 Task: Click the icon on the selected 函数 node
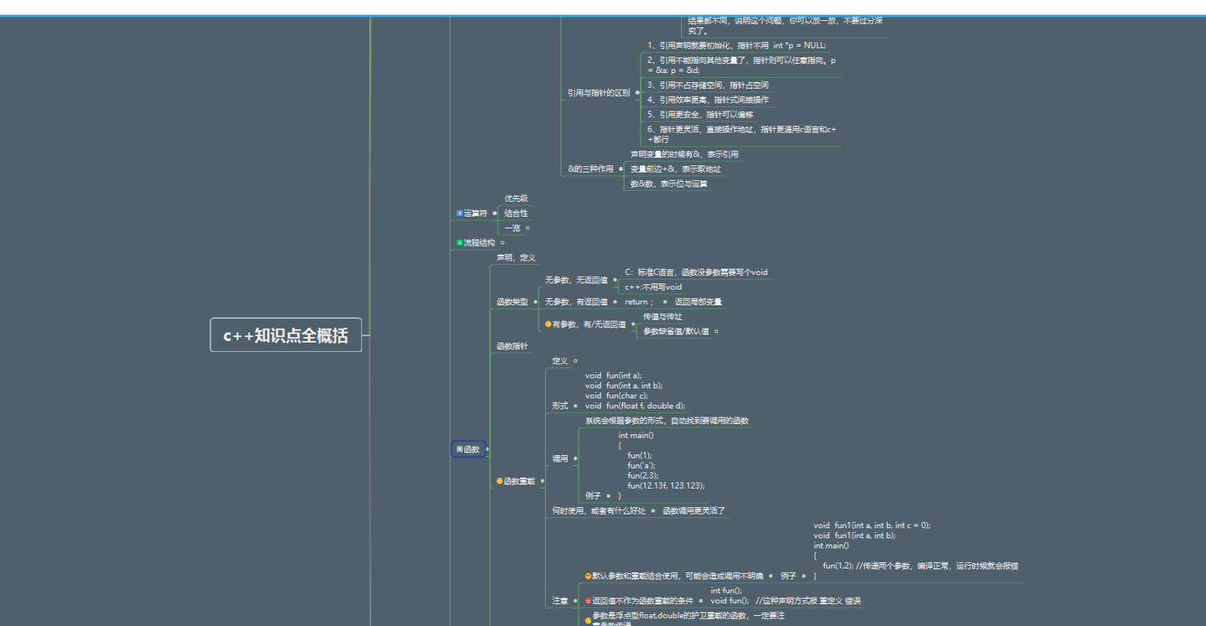pyautogui.click(x=460, y=449)
